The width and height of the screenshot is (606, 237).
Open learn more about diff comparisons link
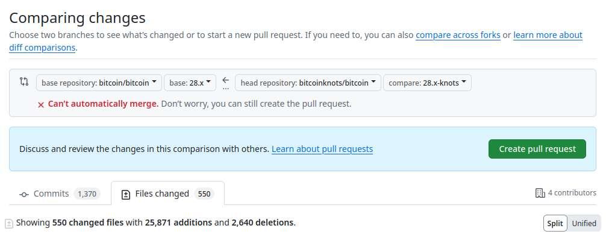[x=296, y=42]
